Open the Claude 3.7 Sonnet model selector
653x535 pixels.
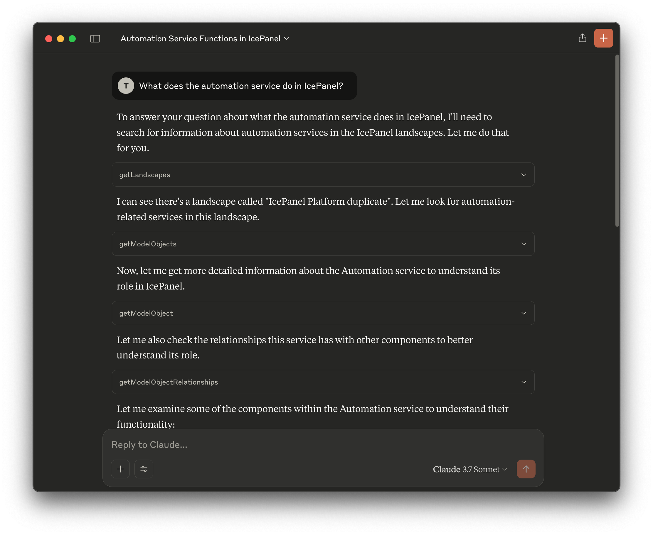click(469, 469)
